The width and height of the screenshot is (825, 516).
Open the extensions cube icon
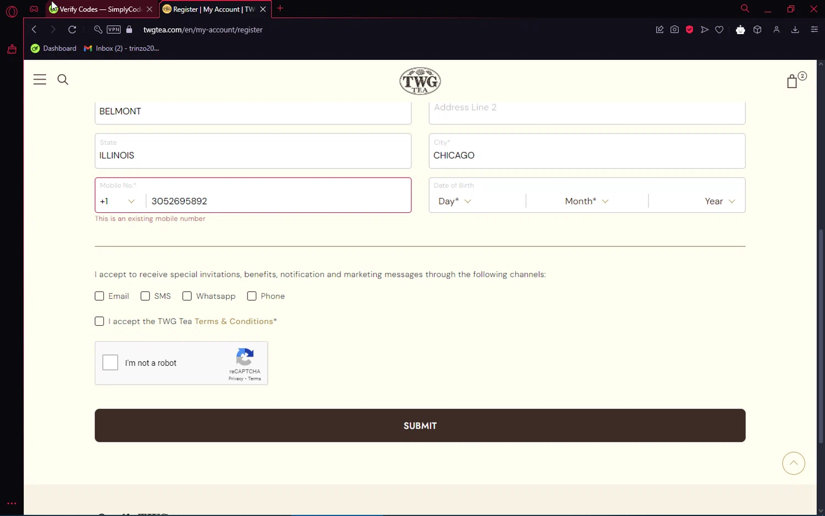coord(757,30)
